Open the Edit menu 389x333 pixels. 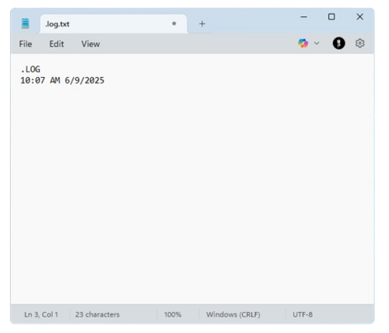click(x=57, y=44)
